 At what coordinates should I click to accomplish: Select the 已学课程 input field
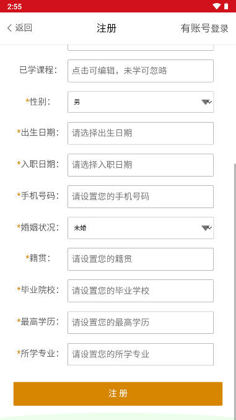pyautogui.click(x=141, y=71)
